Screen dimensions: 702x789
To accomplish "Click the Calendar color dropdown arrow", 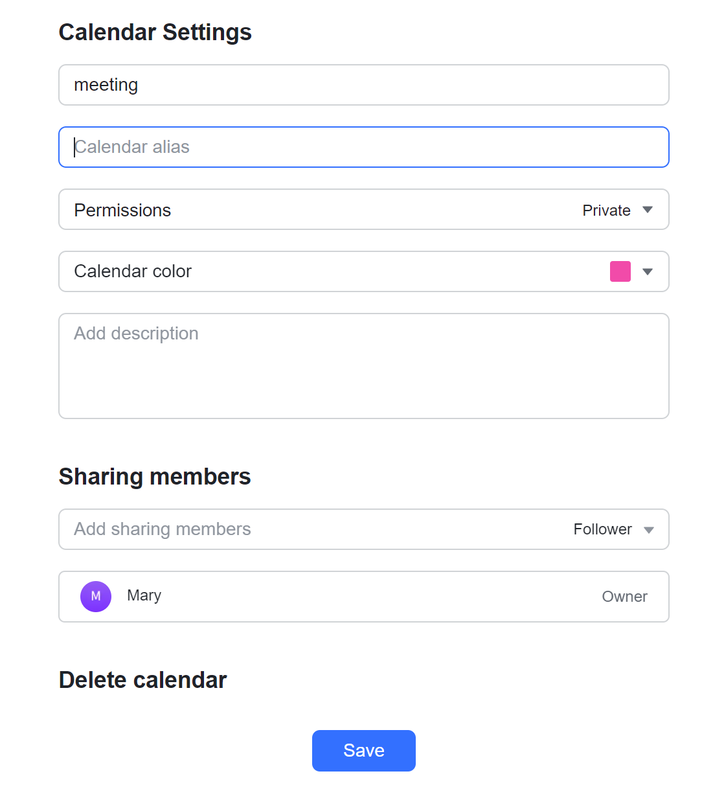I will [648, 271].
